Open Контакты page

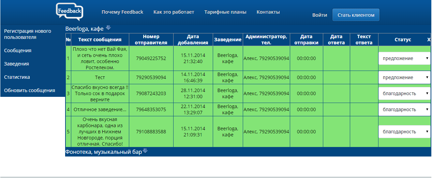click(x=268, y=12)
